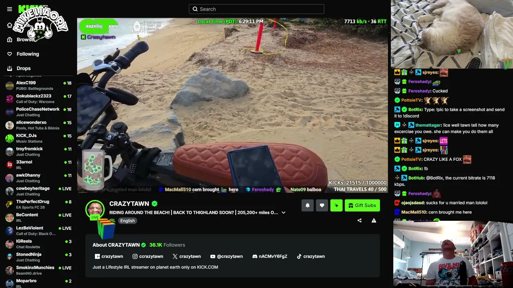Open ThaPerfectDrug's channel in sidebar
The height and width of the screenshot is (288, 513).
tap(38, 204)
